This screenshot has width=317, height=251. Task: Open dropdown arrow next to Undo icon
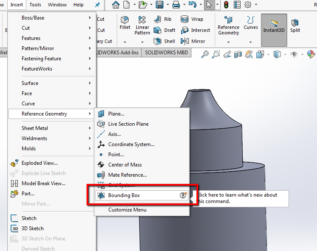(201, 4)
